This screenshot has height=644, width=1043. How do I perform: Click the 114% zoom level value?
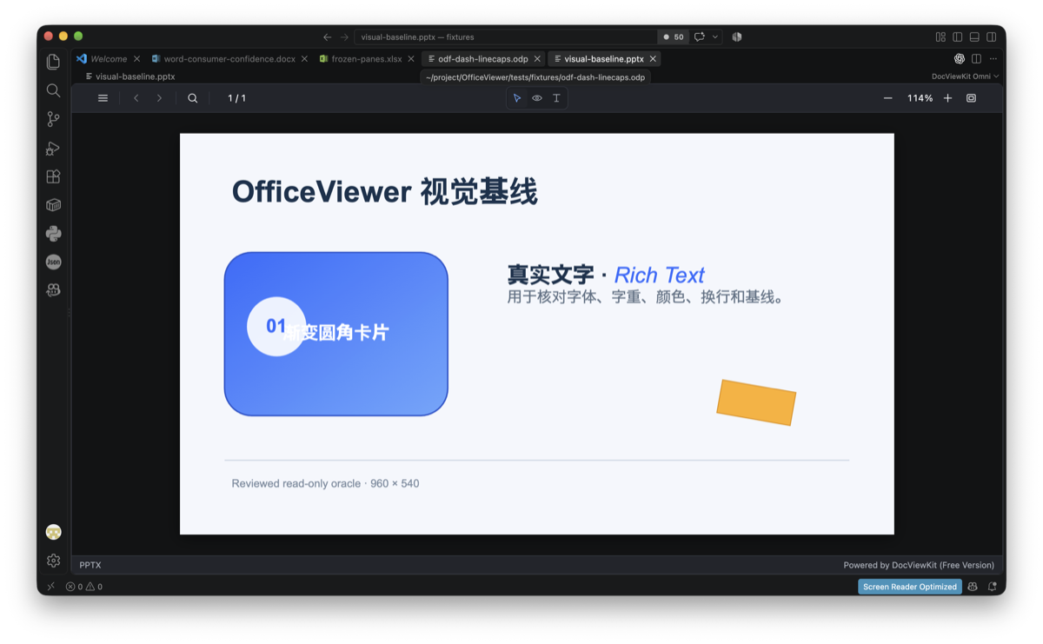pyautogui.click(x=920, y=98)
